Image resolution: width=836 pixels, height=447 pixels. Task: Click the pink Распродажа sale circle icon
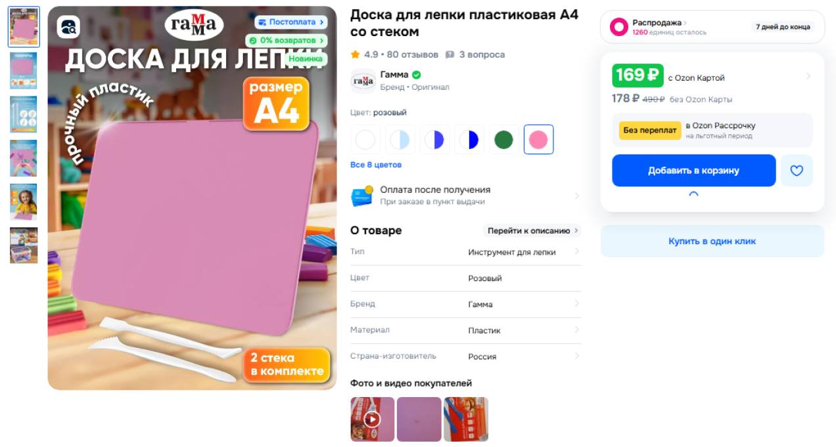[x=619, y=27]
